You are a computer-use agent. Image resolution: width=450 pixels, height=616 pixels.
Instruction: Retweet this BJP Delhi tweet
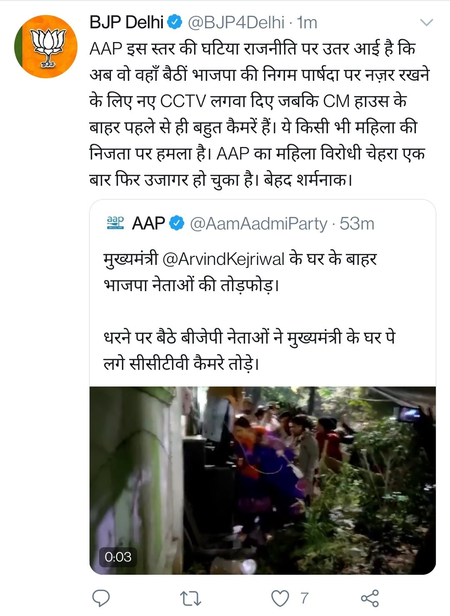pos(190,599)
